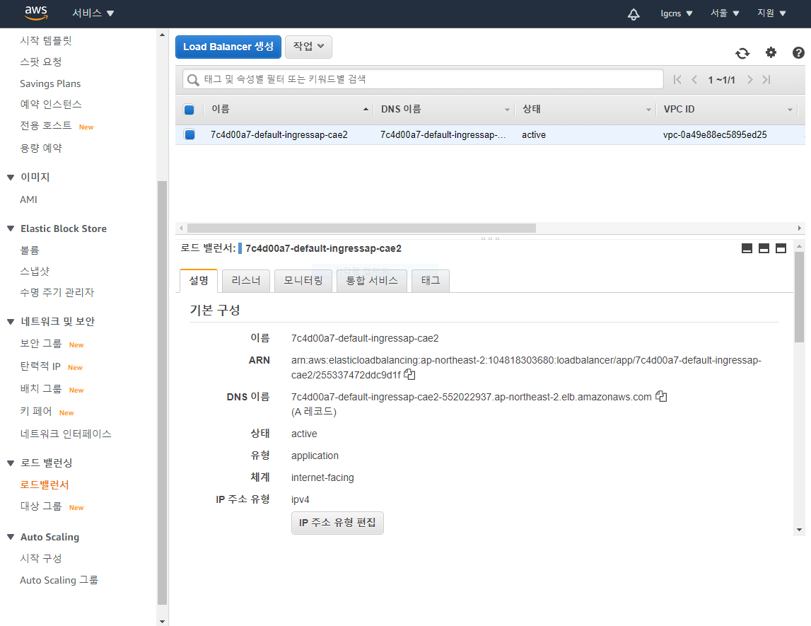Open 스냅샷 in sidebar
Viewport: 811px width, 626px height.
pyautogui.click(x=35, y=271)
